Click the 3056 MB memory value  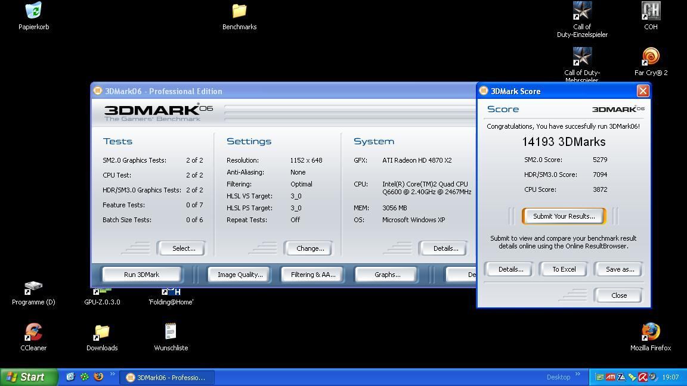pyautogui.click(x=394, y=208)
